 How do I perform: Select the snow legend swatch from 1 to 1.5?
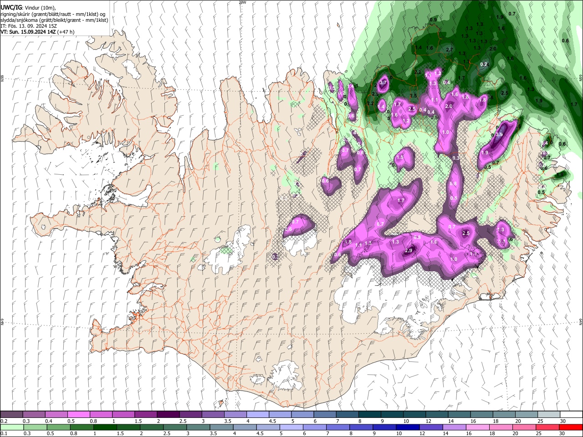coord(123,415)
